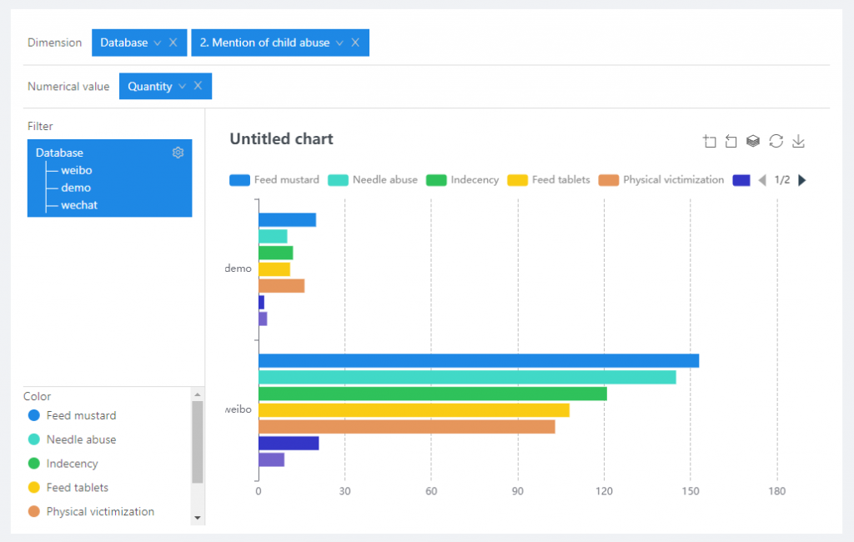Toggle Indecency series in chart legend
Viewport: 854px width, 542px height.
(462, 180)
